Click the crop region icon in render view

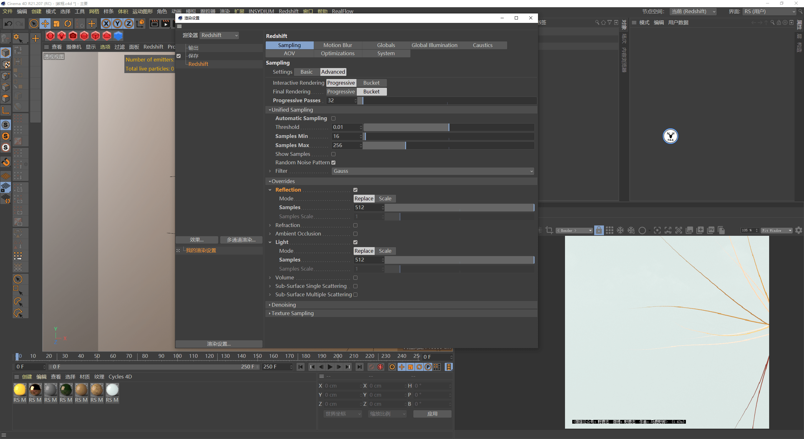(x=549, y=230)
